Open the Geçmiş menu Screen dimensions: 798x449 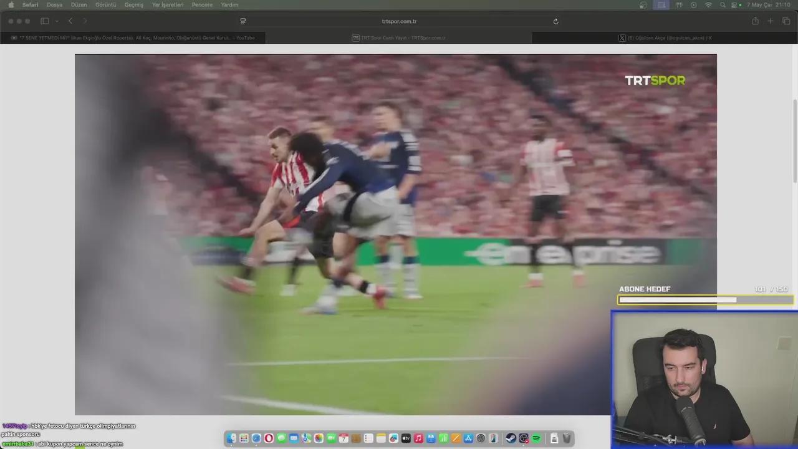point(134,4)
